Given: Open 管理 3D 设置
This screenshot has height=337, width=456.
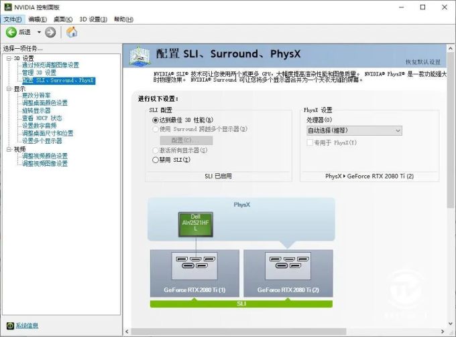Looking at the screenshot, I should [x=39, y=72].
